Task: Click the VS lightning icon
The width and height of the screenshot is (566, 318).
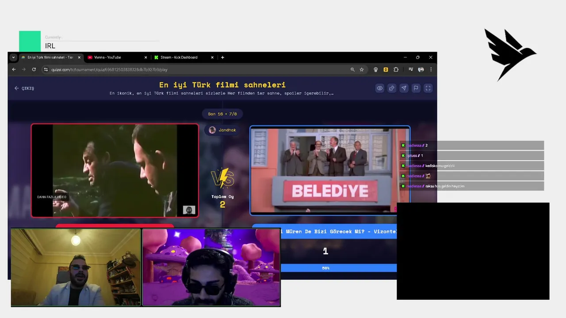Action: tap(222, 178)
